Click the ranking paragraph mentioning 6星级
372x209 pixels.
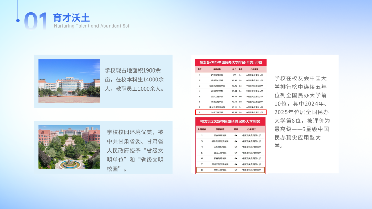coord(302,112)
